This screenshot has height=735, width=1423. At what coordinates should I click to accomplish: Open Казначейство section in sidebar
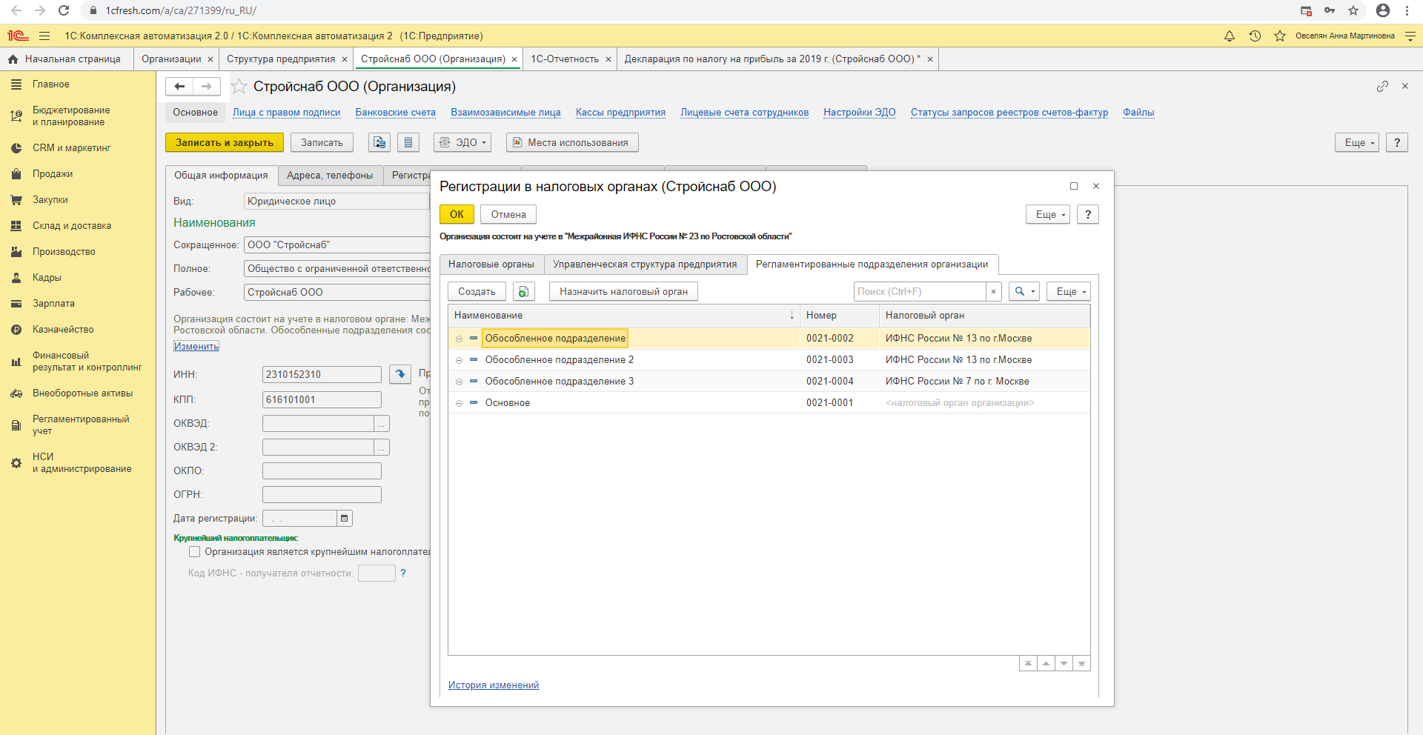coord(78,330)
